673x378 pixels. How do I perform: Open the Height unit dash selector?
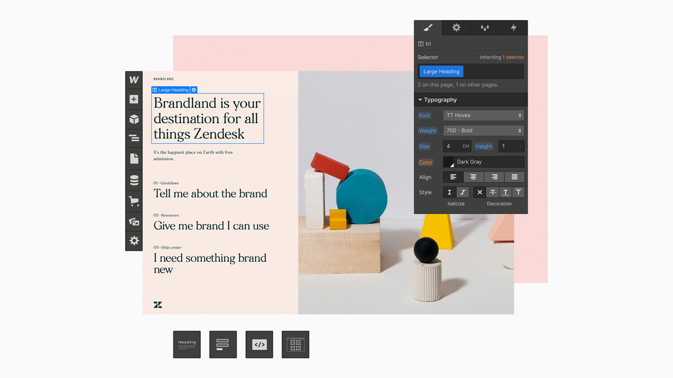[x=520, y=146]
